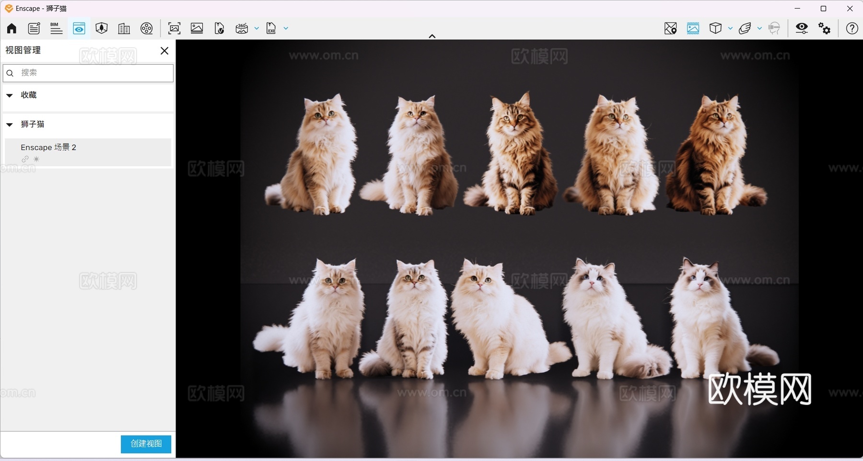Open the video editor film reel icon
The height and width of the screenshot is (461, 863).
147,28
